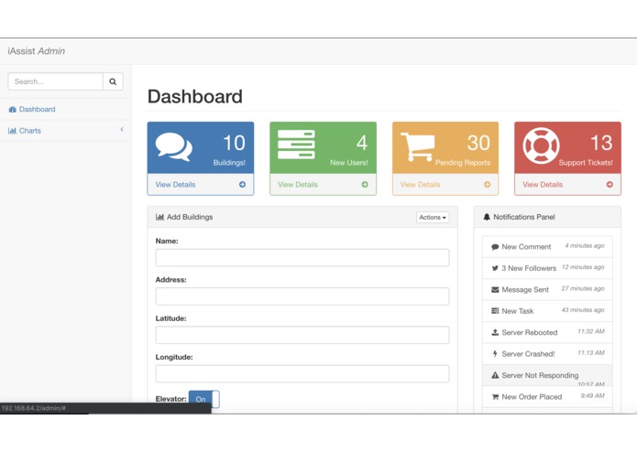The width and height of the screenshot is (637, 452).
Task: Select the New Order Placed notification text
Action: (x=532, y=397)
